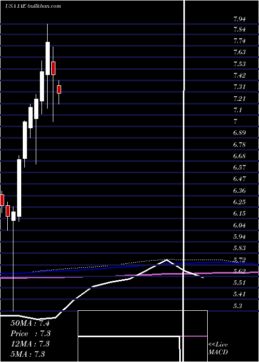Screen dimensions: 259x362
Task: Click the 7.63 price axis label
Action: pyautogui.click(x=239, y=52)
